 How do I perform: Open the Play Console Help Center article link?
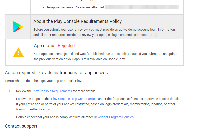point(74,99)
